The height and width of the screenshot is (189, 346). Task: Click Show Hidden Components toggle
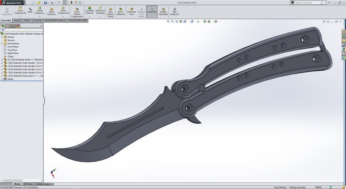click(77, 12)
